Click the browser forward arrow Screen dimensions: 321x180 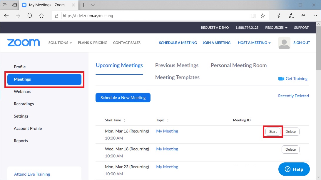[x=18, y=16]
